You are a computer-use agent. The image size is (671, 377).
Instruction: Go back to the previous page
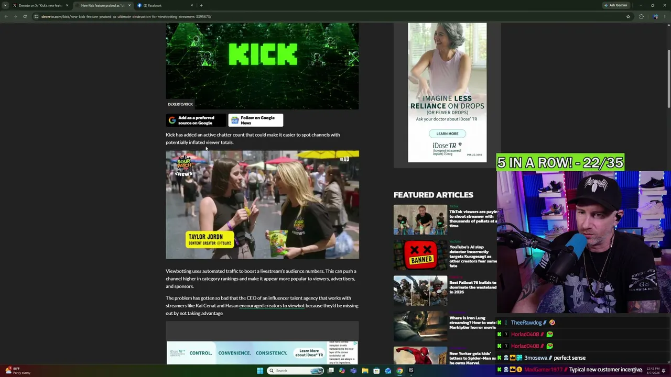click(x=6, y=16)
